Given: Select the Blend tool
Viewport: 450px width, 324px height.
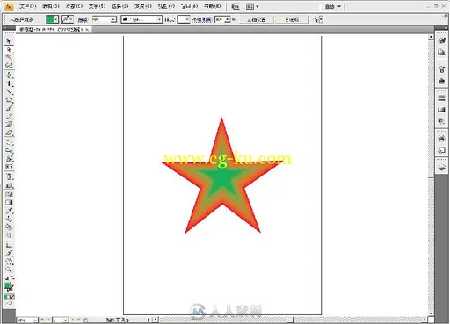Looking at the screenshot, I should 9,219.
